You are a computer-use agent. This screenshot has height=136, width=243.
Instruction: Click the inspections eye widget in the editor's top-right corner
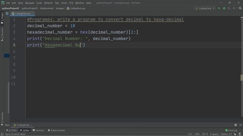coord(241,18)
